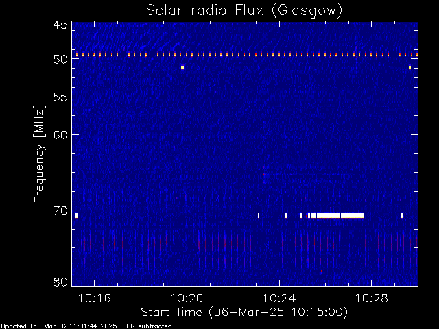Click the 50 frequency tick label

point(60,59)
